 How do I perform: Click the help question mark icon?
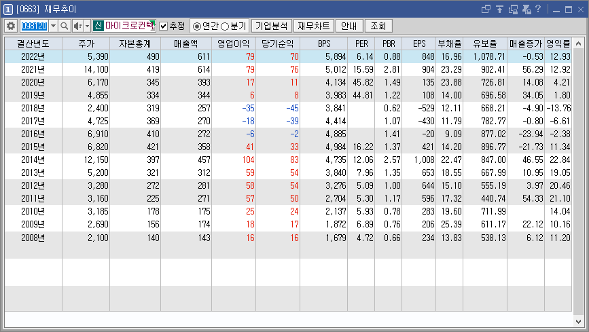pos(538,9)
